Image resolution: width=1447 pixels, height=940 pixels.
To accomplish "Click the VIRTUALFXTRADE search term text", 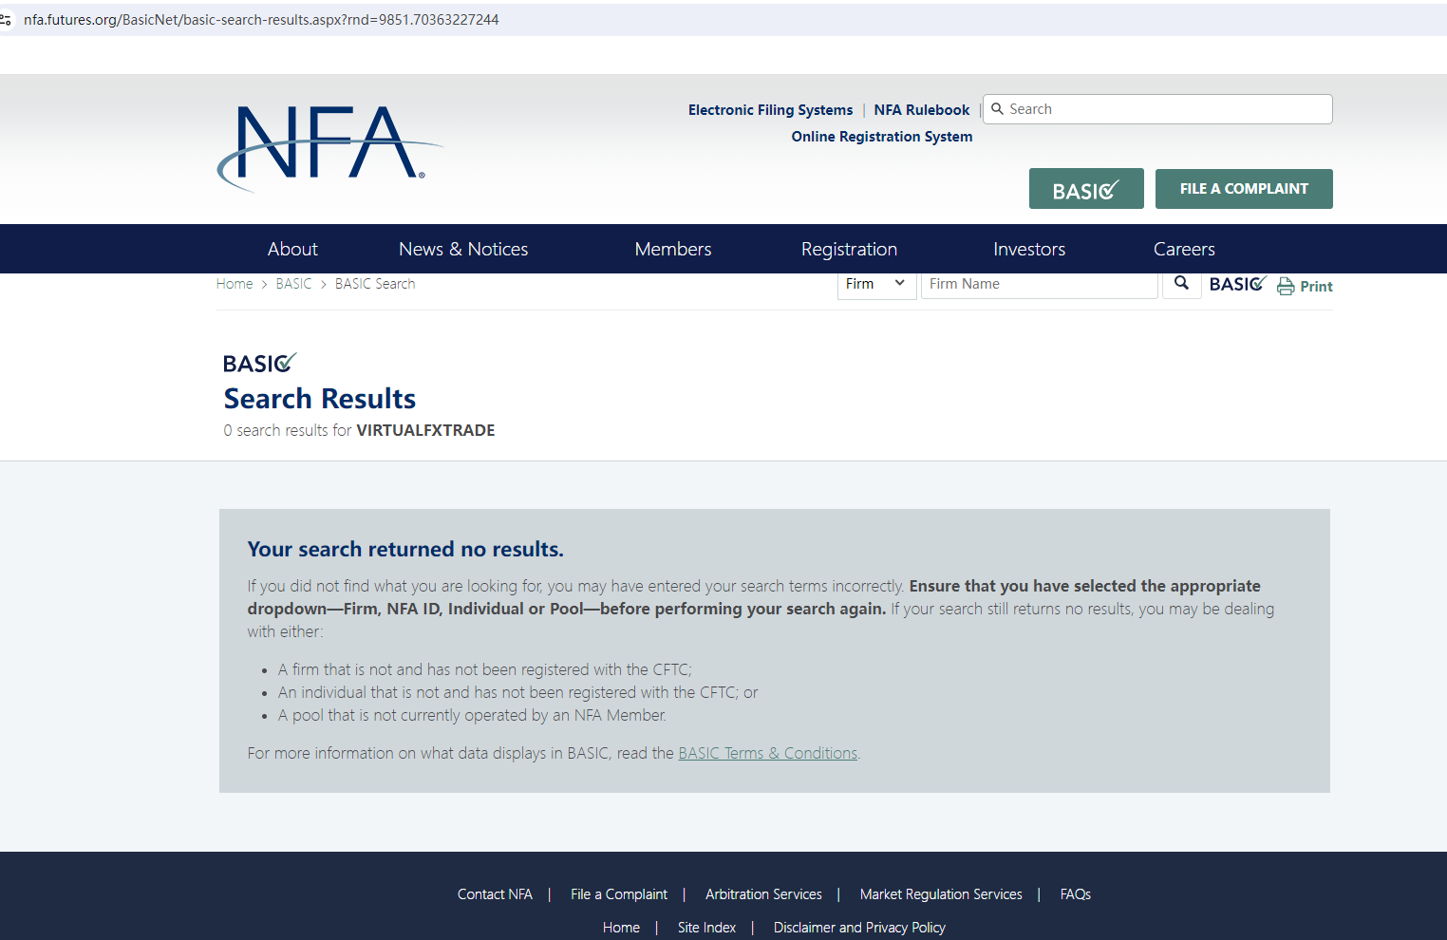I will 425,430.
